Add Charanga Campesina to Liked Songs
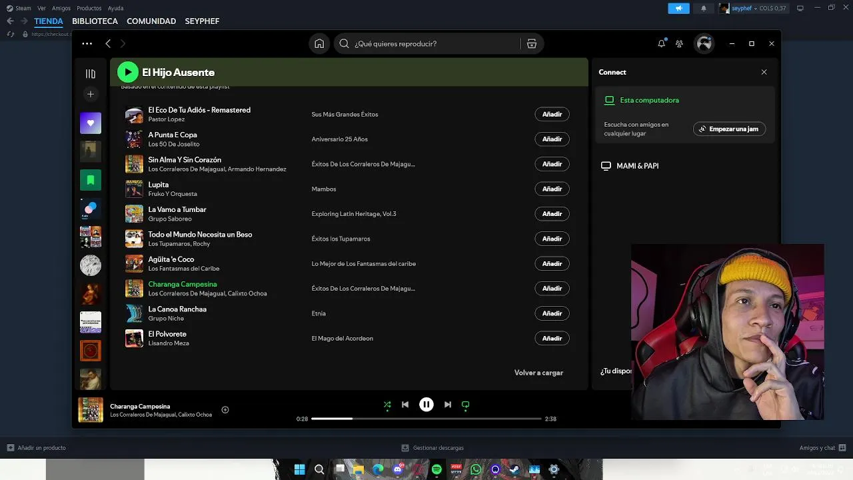This screenshot has height=480, width=853. click(225, 410)
